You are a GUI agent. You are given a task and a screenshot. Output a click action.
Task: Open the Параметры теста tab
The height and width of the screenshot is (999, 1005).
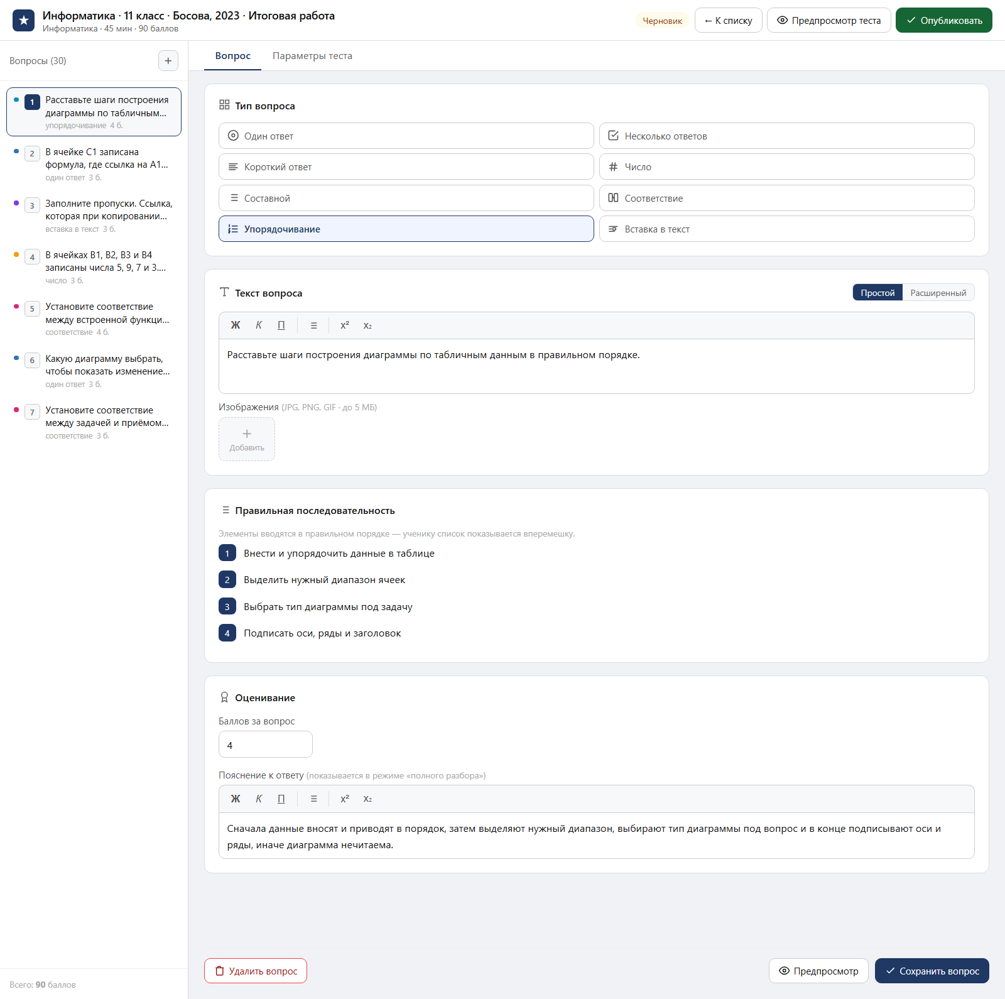312,56
